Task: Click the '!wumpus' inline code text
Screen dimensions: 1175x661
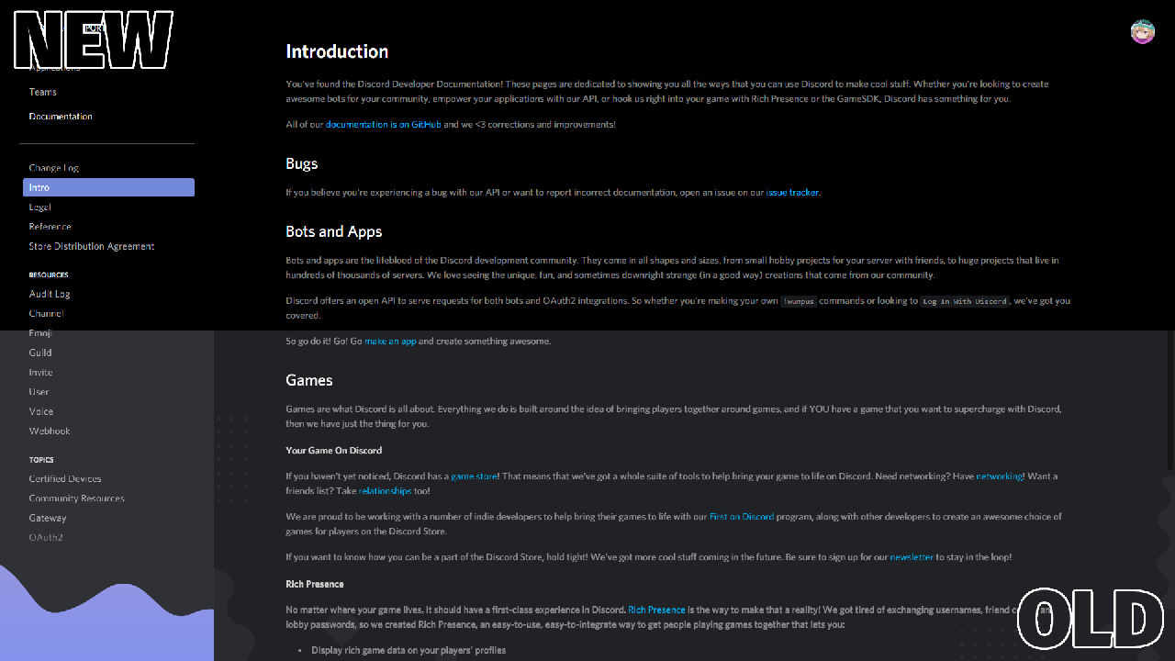Action: coord(798,301)
